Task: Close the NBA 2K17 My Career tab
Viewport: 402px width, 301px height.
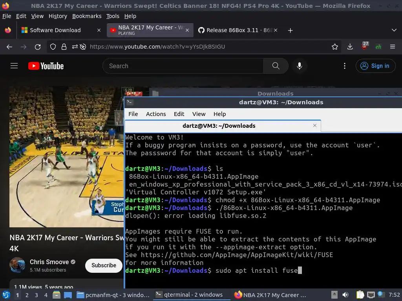Action: (x=187, y=30)
